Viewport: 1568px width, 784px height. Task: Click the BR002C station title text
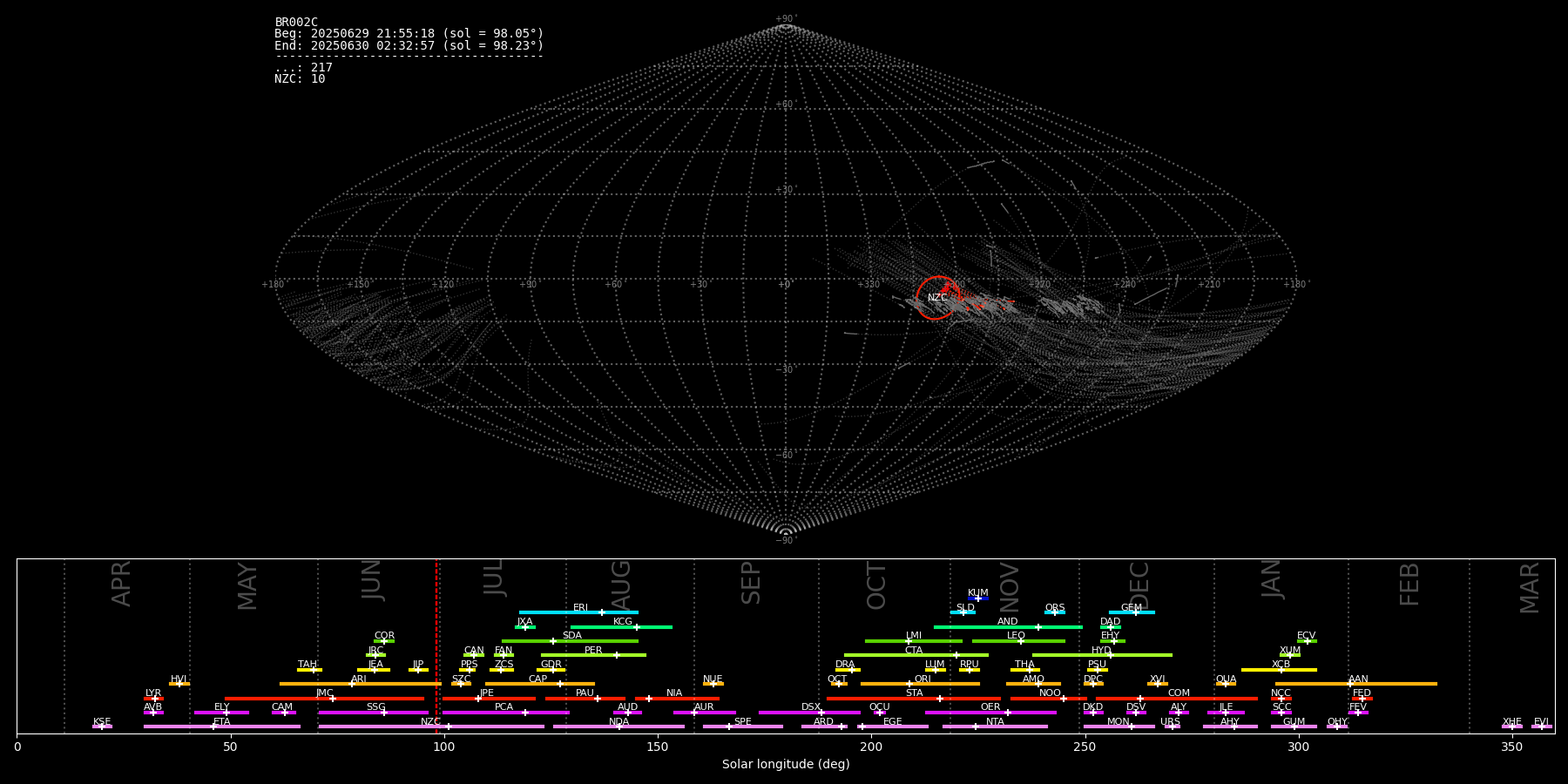pos(296,23)
